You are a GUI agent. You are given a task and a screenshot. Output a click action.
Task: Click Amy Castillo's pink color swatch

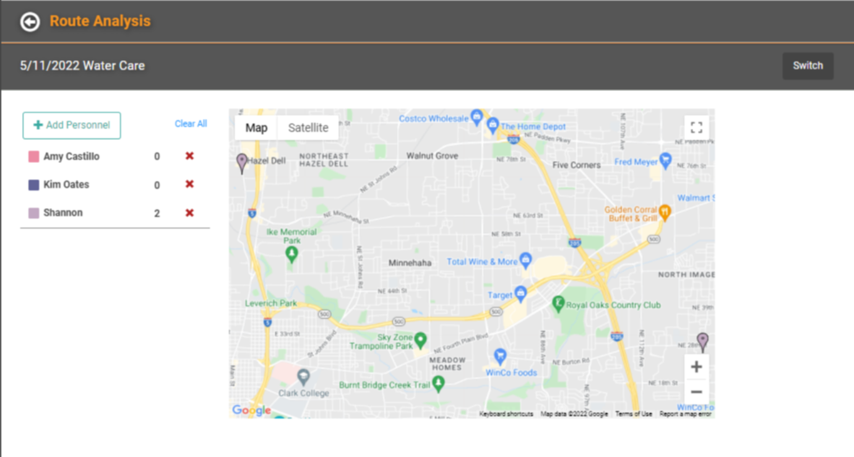coord(34,157)
